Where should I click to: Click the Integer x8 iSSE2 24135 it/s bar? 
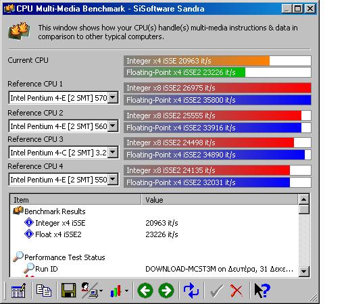218,170
